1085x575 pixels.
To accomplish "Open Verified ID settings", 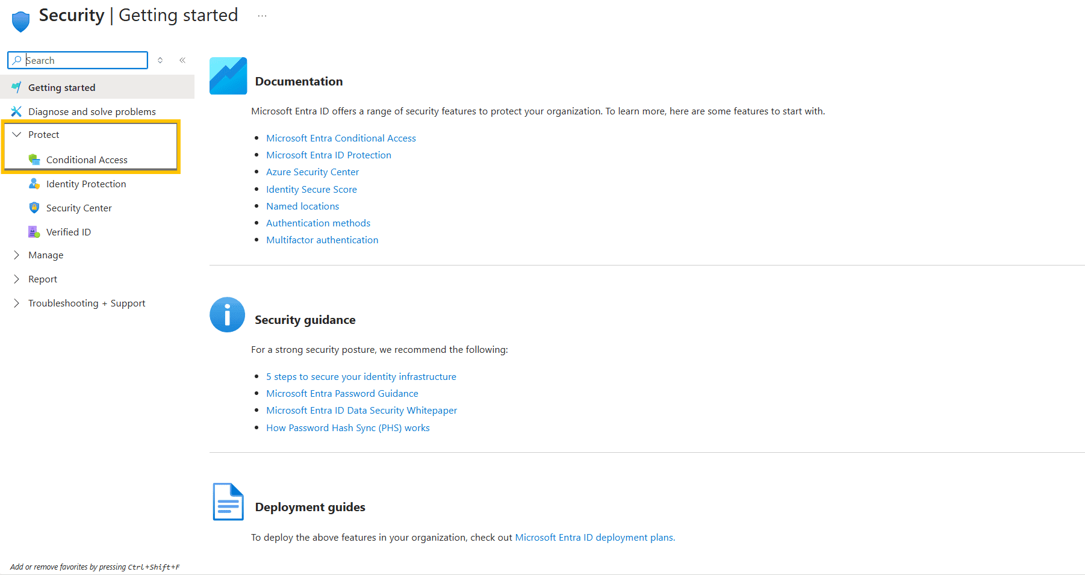I will (69, 232).
